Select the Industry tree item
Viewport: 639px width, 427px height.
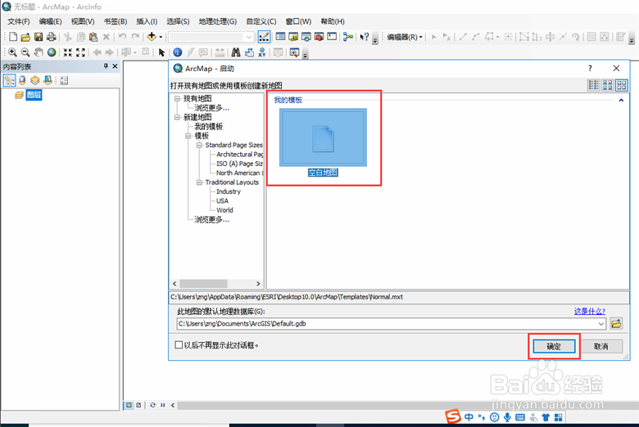point(229,191)
